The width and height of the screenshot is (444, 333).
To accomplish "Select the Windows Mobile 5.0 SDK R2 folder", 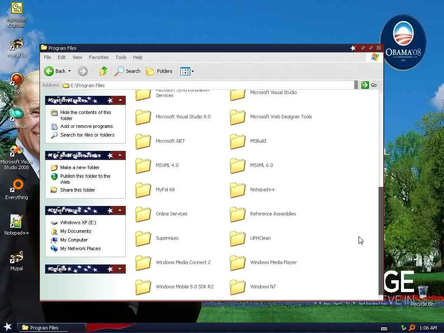I will click(x=174, y=287).
